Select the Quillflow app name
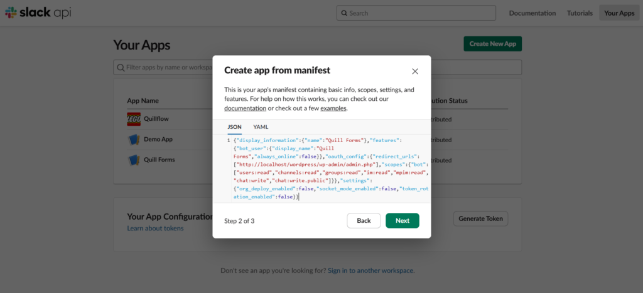This screenshot has height=293, width=643. point(156,119)
